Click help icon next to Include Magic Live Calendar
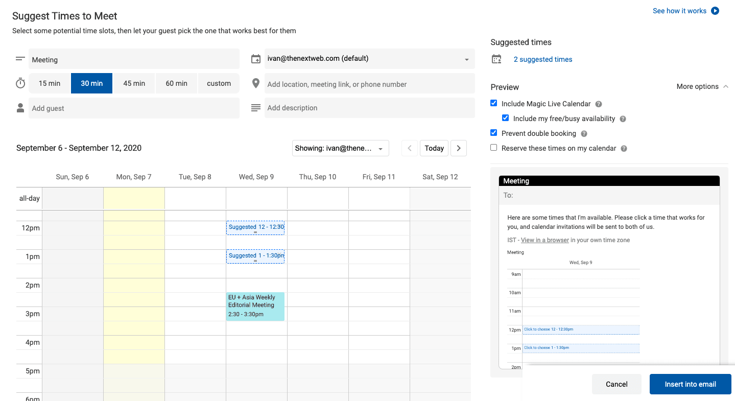 pos(599,104)
